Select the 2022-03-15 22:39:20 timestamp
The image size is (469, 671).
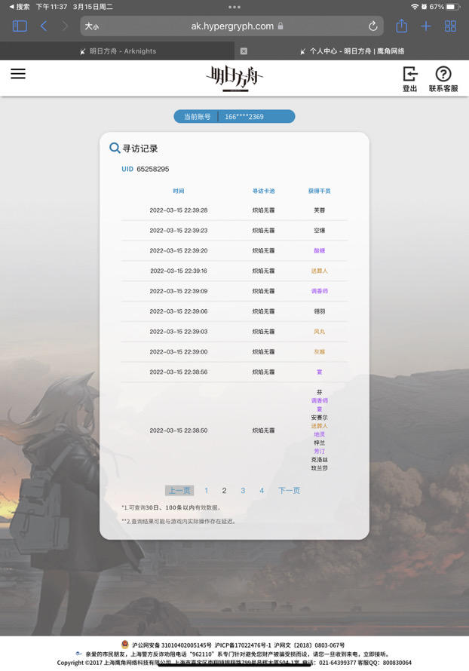tap(179, 251)
